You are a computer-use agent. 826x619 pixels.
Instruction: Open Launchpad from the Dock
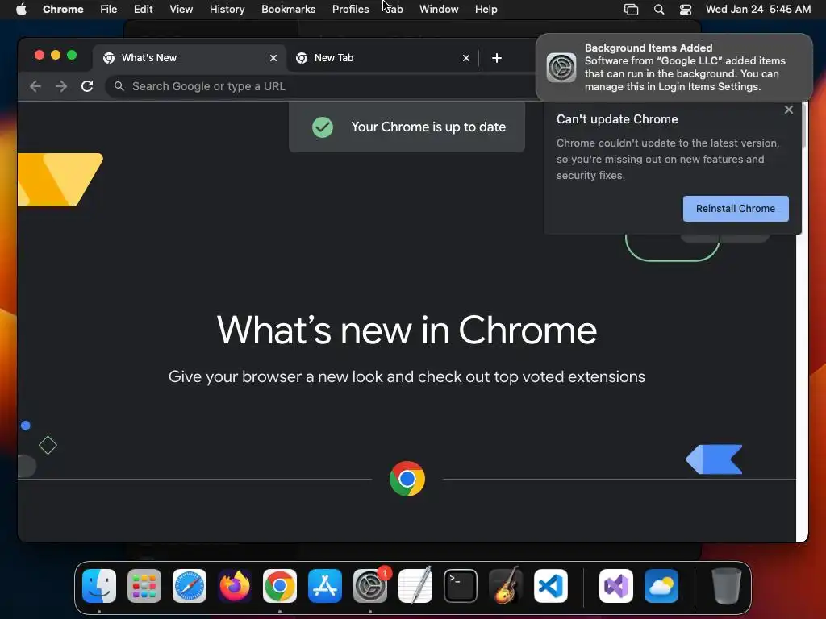pos(144,586)
